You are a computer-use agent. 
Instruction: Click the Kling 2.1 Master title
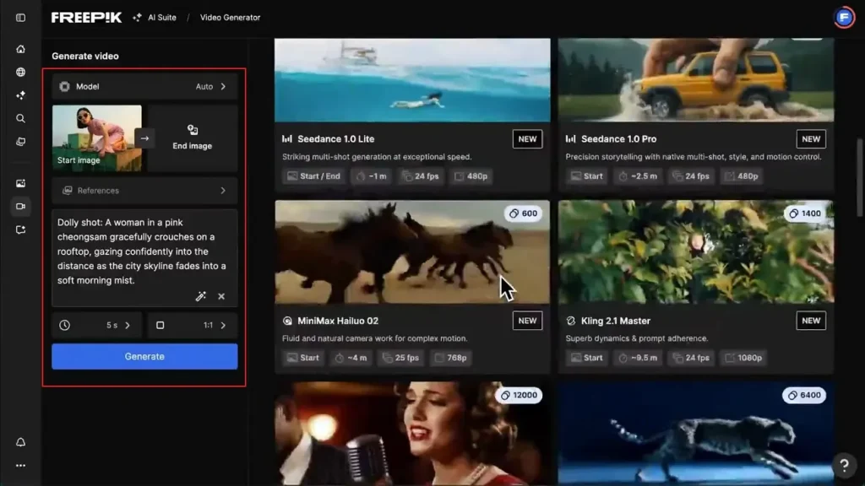pos(616,321)
